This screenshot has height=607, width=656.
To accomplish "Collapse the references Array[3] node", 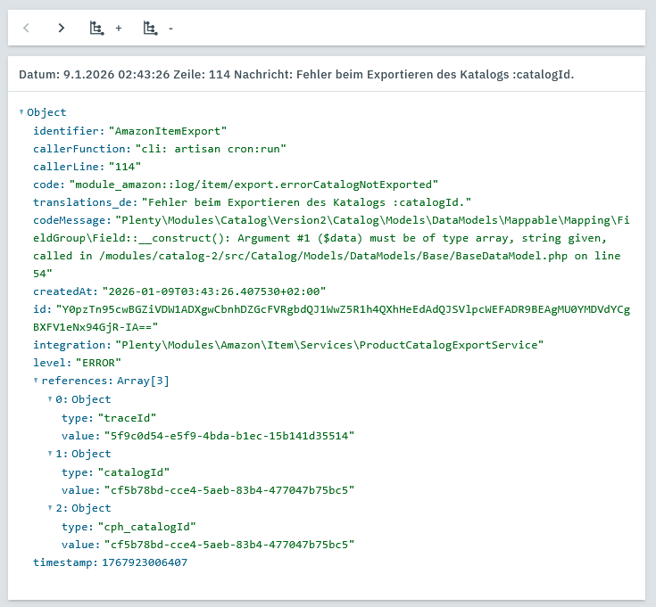I will [x=36, y=381].
